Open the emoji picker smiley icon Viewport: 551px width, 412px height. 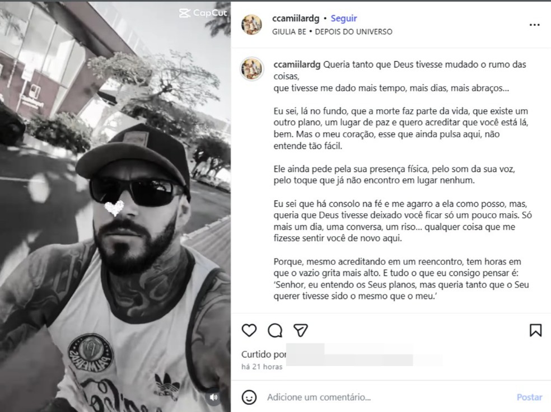click(249, 397)
